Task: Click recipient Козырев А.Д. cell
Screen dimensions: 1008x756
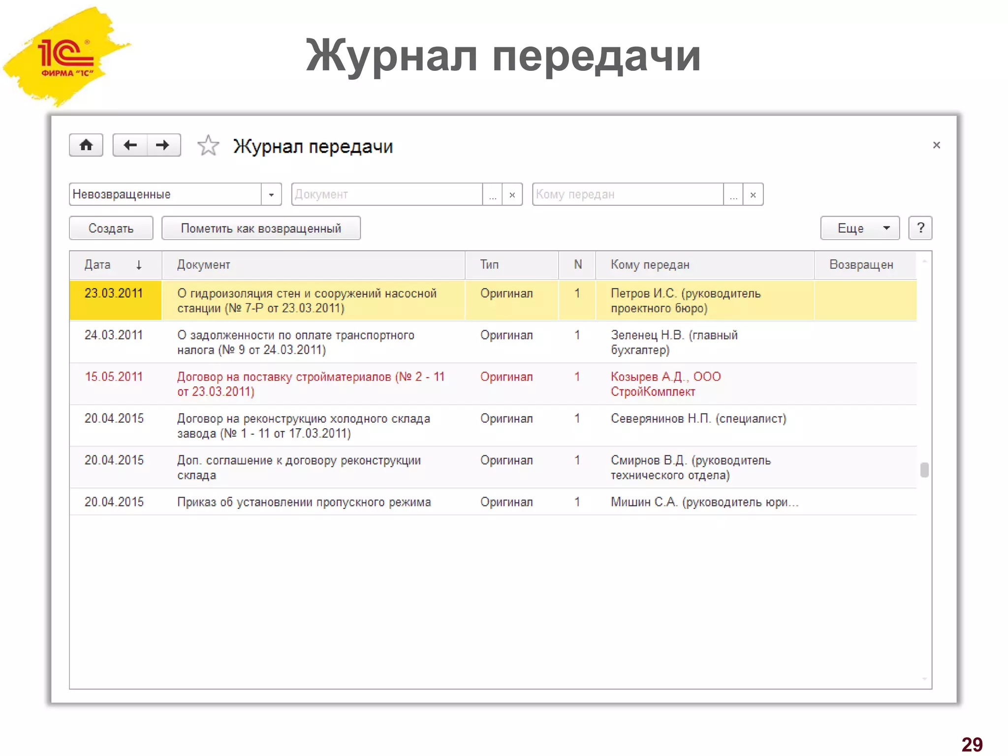Action: coord(705,384)
